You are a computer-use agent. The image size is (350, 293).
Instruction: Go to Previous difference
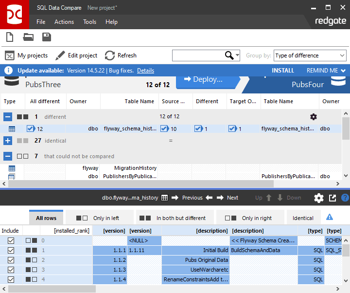197,198
